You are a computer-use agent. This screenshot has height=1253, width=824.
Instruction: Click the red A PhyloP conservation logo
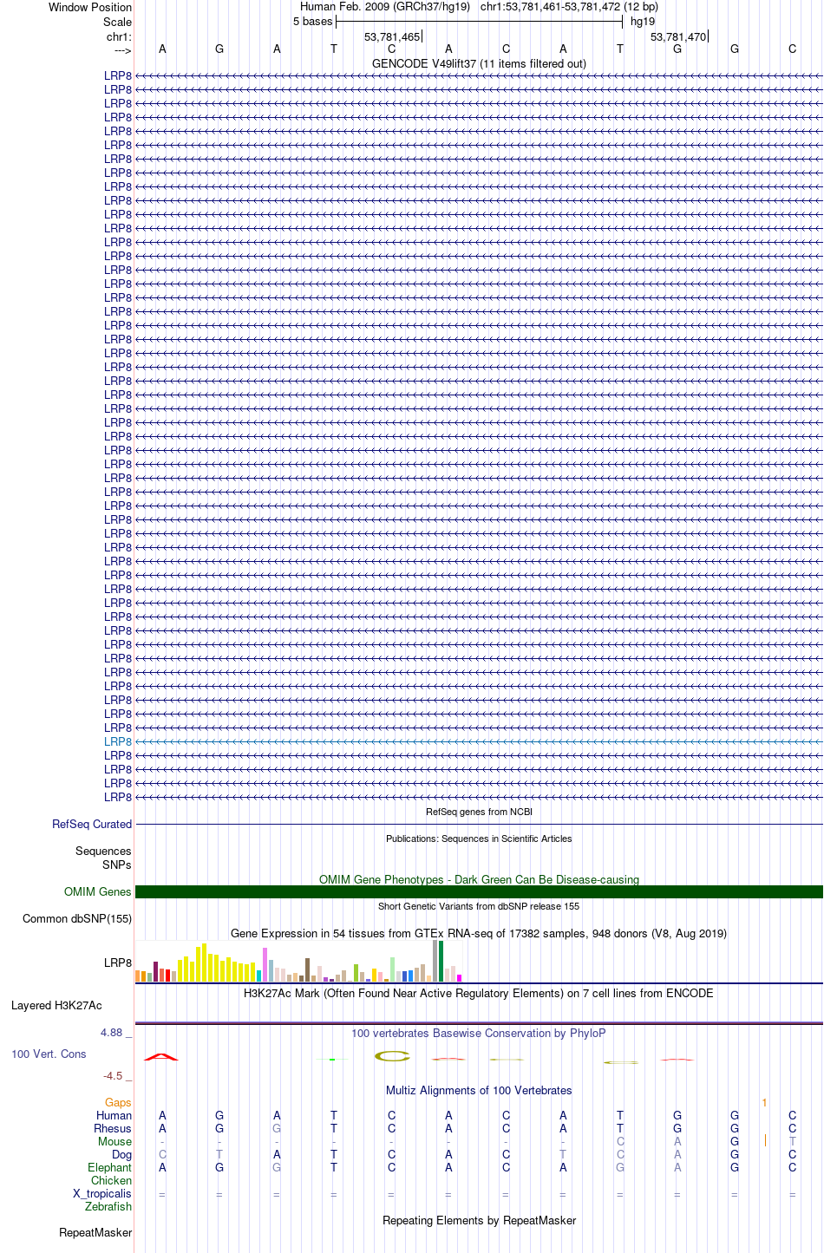click(162, 1057)
